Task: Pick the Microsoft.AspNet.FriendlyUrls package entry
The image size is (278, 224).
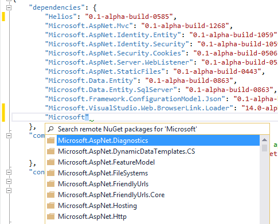Action: [158, 184]
